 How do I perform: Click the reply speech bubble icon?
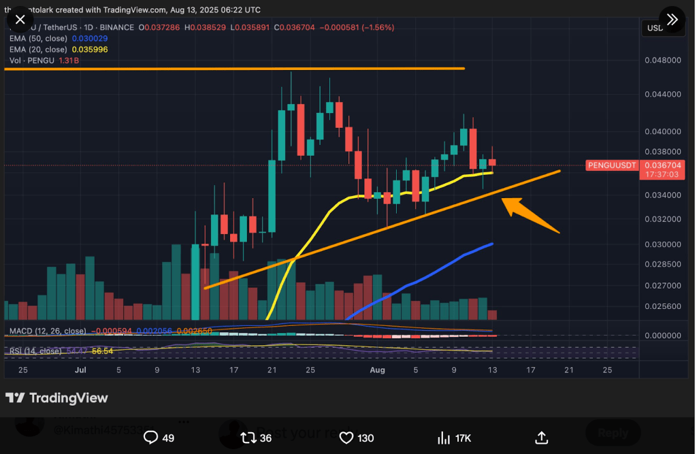151,437
